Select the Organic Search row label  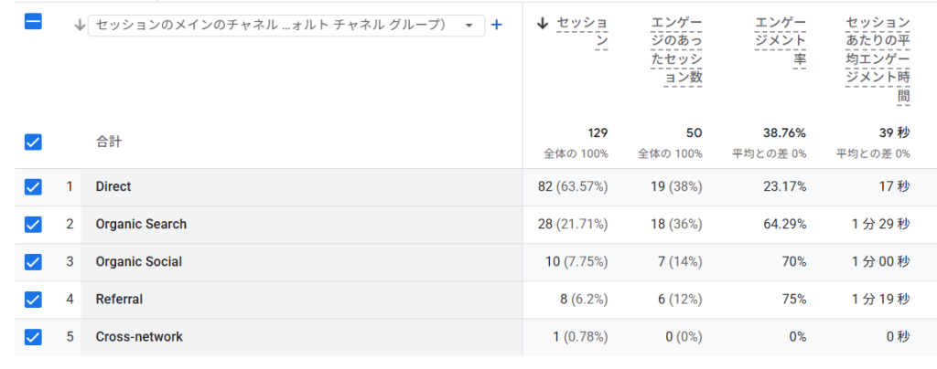(x=141, y=224)
